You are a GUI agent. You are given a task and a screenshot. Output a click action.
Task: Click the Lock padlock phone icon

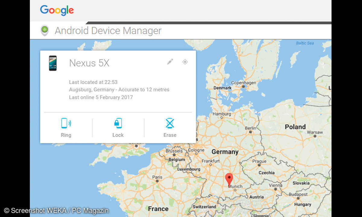pyautogui.click(x=118, y=123)
